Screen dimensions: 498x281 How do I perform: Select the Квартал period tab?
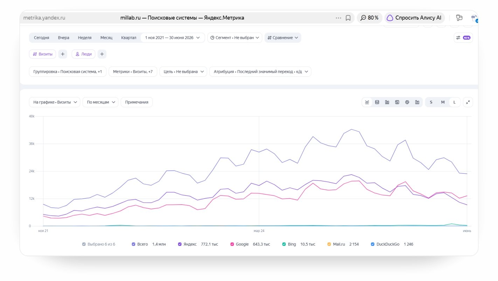pos(129,37)
